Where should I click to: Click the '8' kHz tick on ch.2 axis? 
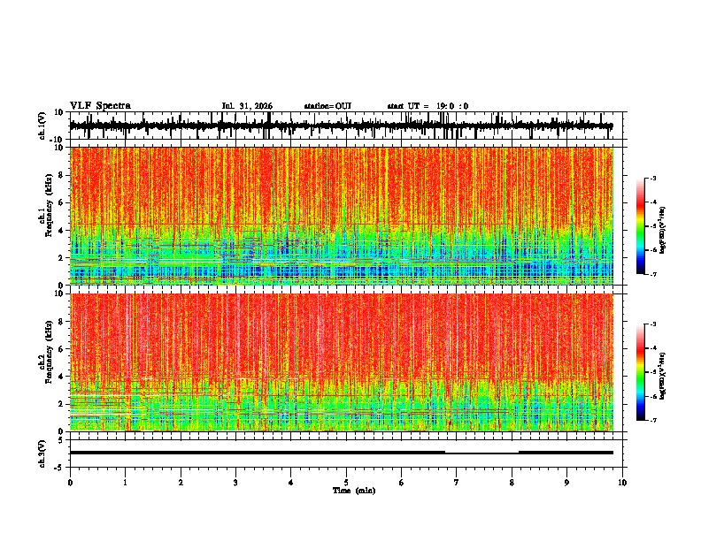point(61,322)
